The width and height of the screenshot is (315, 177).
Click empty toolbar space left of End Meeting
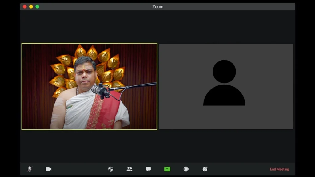pos(240,169)
